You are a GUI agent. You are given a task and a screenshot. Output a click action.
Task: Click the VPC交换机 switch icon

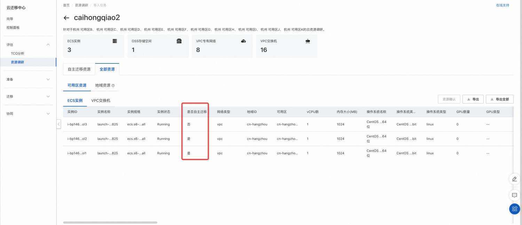coord(308,41)
